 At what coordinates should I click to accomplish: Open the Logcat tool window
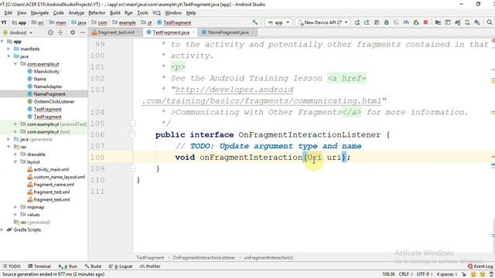121,266
